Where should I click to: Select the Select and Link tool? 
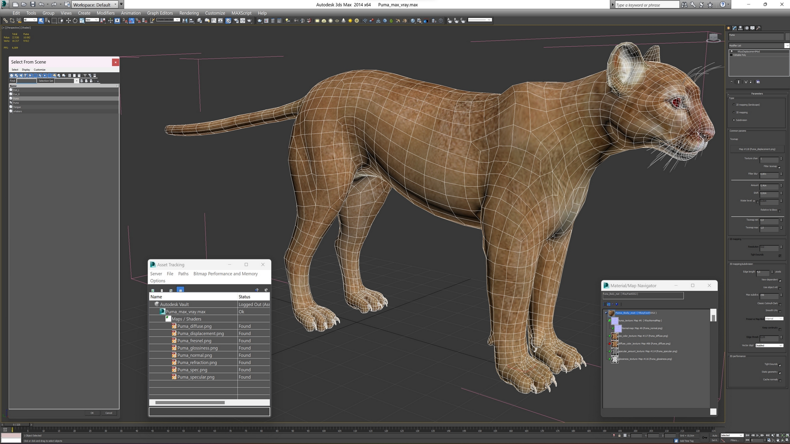[5, 20]
